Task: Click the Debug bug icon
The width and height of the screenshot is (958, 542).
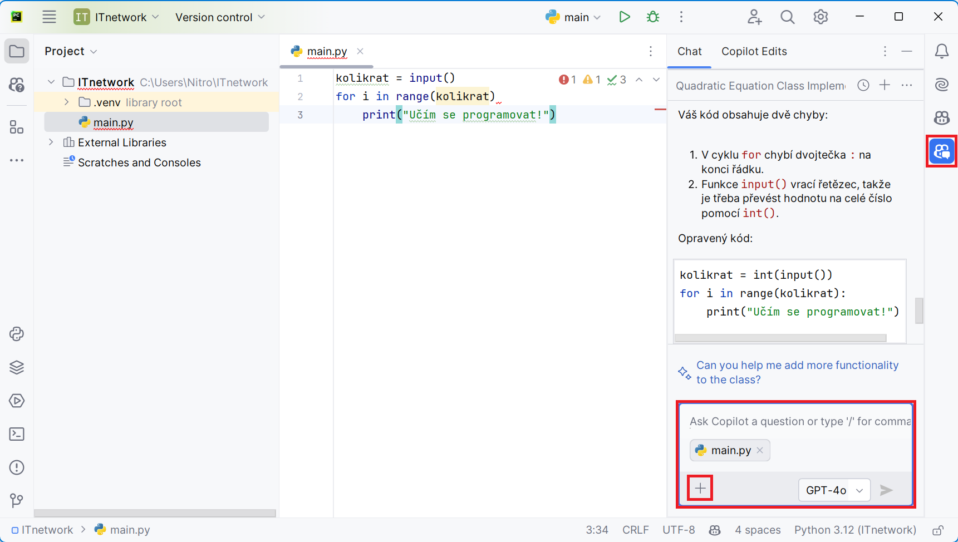Action: point(653,17)
